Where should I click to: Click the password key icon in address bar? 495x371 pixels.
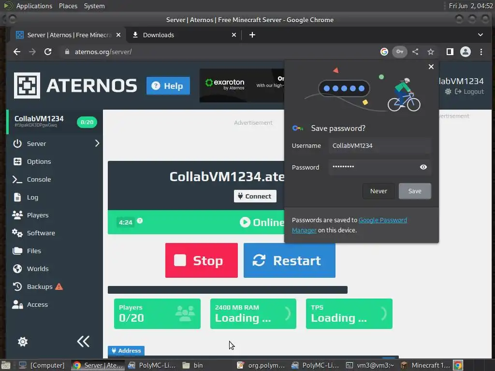click(400, 52)
